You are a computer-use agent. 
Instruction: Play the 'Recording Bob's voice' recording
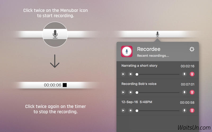pyautogui.click(x=123, y=92)
